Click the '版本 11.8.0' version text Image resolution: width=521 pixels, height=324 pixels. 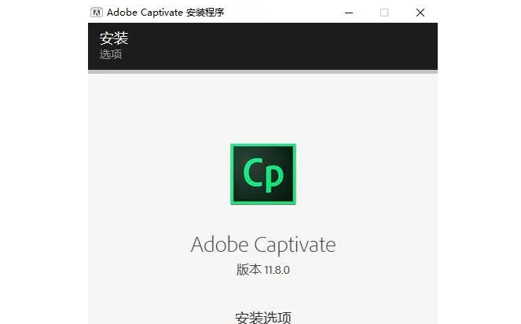263,270
